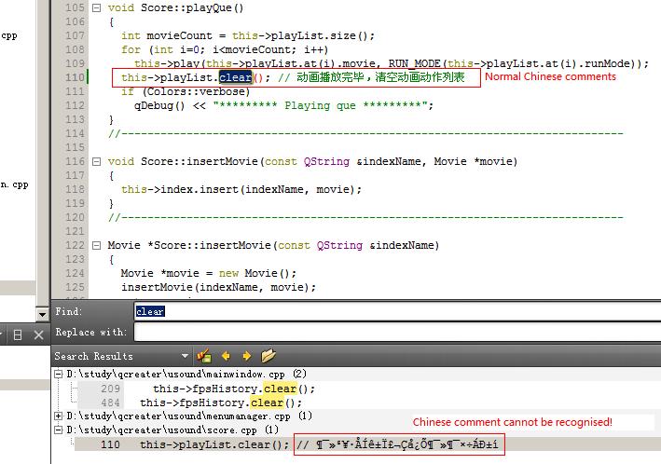The width and height of the screenshot is (661, 464).
Task: Open search result at line 209
Action: (x=233, y=389)
